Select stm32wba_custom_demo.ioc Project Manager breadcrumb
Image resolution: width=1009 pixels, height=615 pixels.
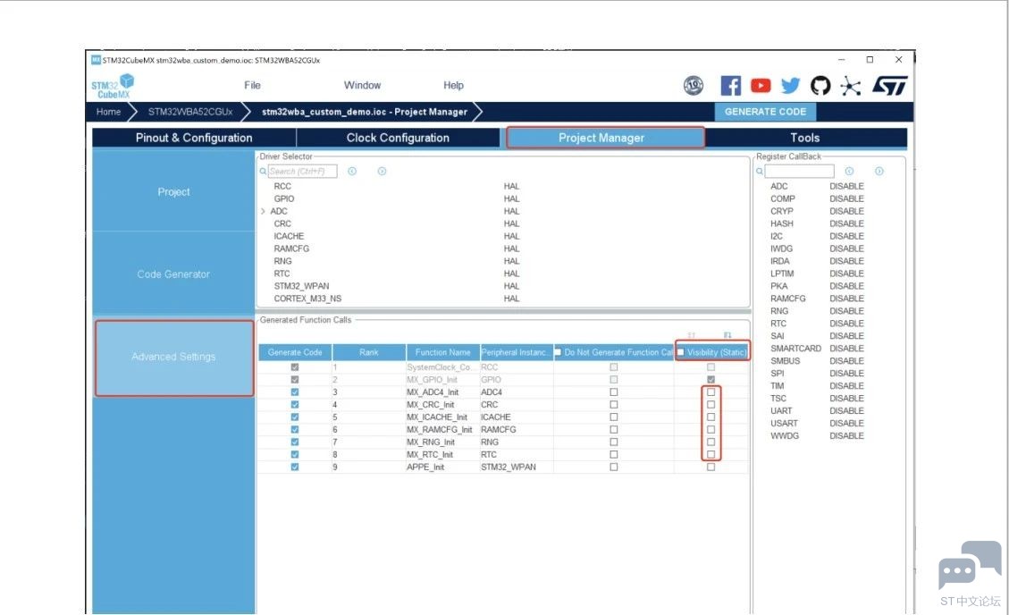click(365, 112)
